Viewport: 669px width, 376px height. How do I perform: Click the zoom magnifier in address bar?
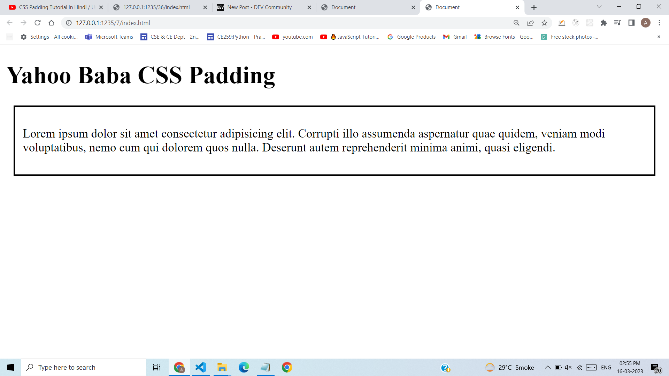coord(516,23)
